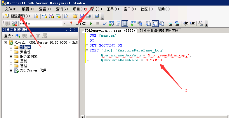Close the Object Explorer panel
The height and width of the screenshot is (118, 229).
pos(75,30)
